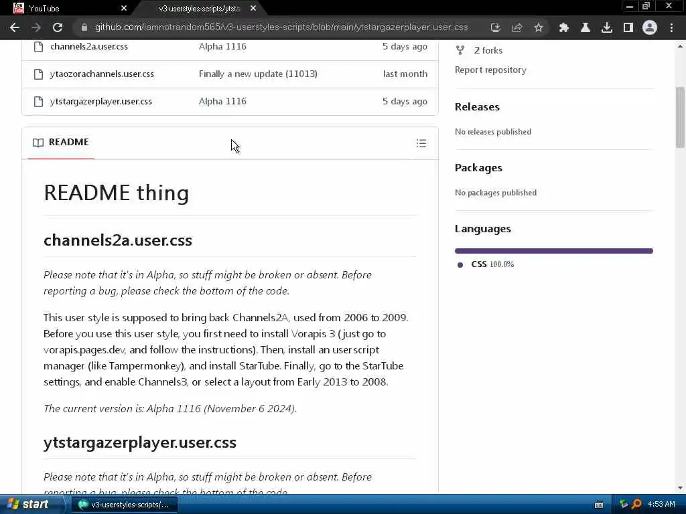Click the ytstargazerplayer.user.css README heading

(139, 442)
